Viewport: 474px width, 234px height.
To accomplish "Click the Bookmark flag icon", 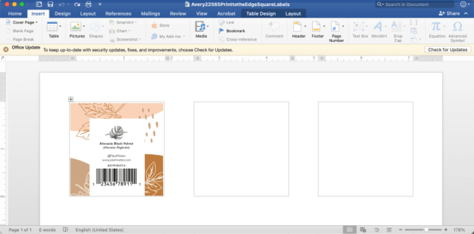I will pyautogui.click(x=222, y=31).
